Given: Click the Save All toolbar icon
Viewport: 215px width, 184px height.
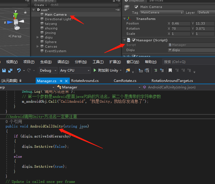Looking at the screenshot, I should click(10, 70).
